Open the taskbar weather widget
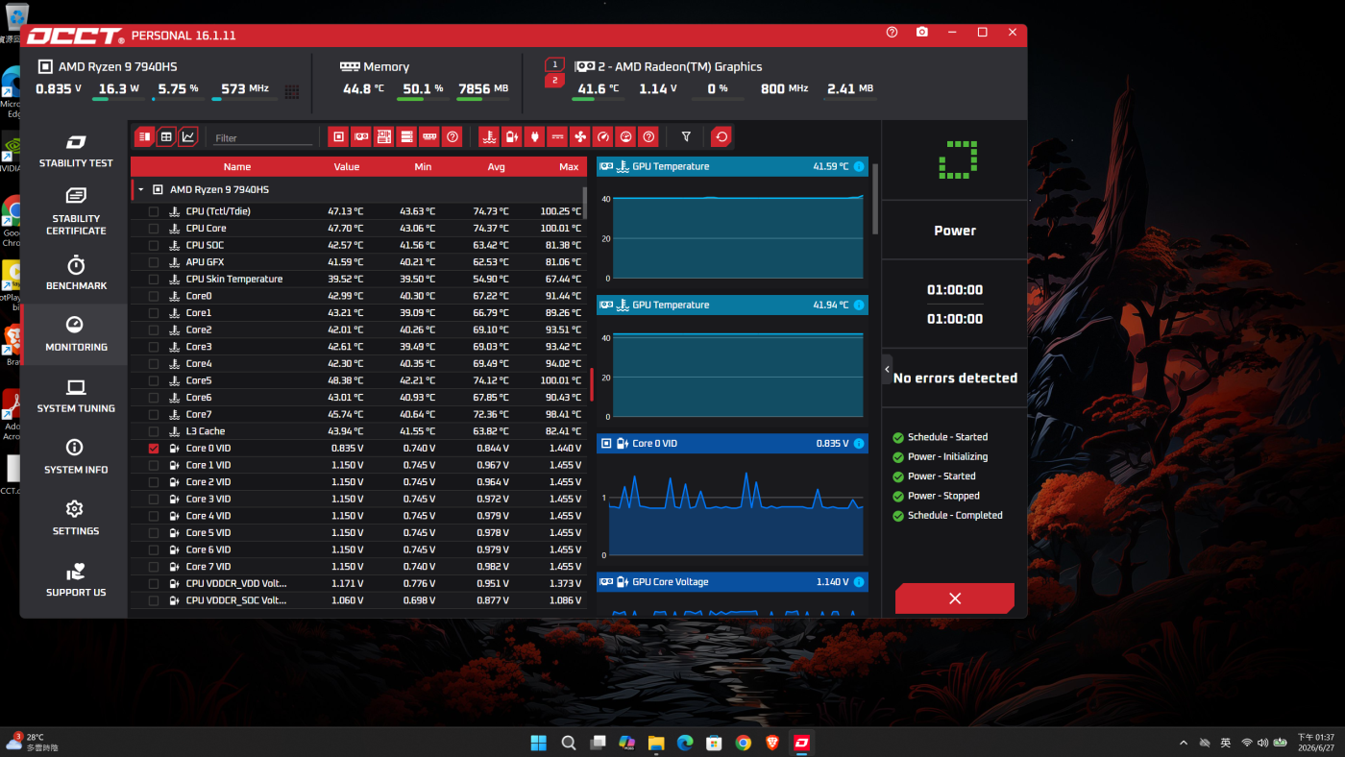The image size is (1345, 757). [x=33, y=742]
